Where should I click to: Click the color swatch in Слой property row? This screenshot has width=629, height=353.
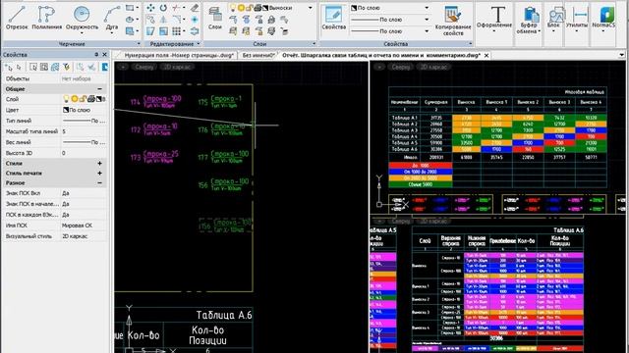click(x=98, y=99)
